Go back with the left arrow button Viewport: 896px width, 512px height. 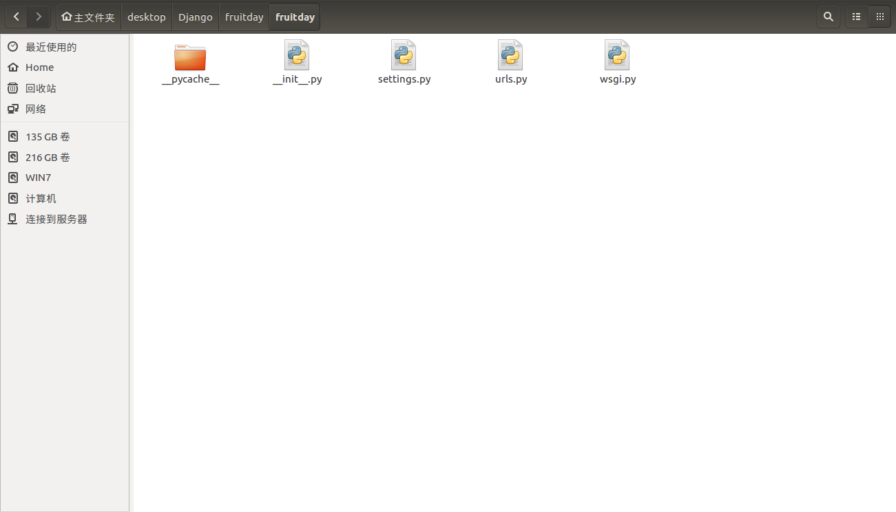pyautogui.click(x=17, y=17)
